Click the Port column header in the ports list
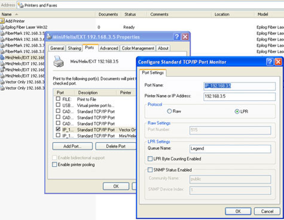The height and width of the screenshot is (220, 284). coord(64,93)
